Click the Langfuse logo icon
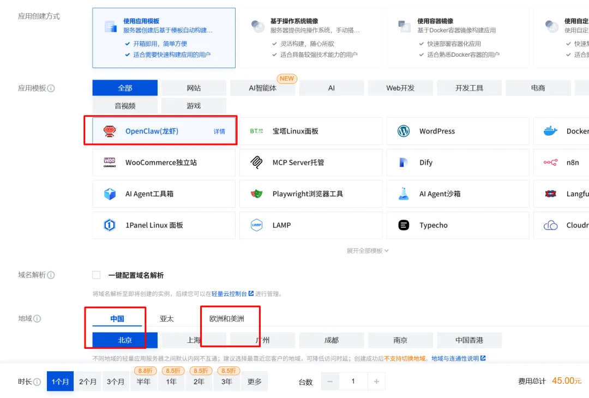 point(550,194)
